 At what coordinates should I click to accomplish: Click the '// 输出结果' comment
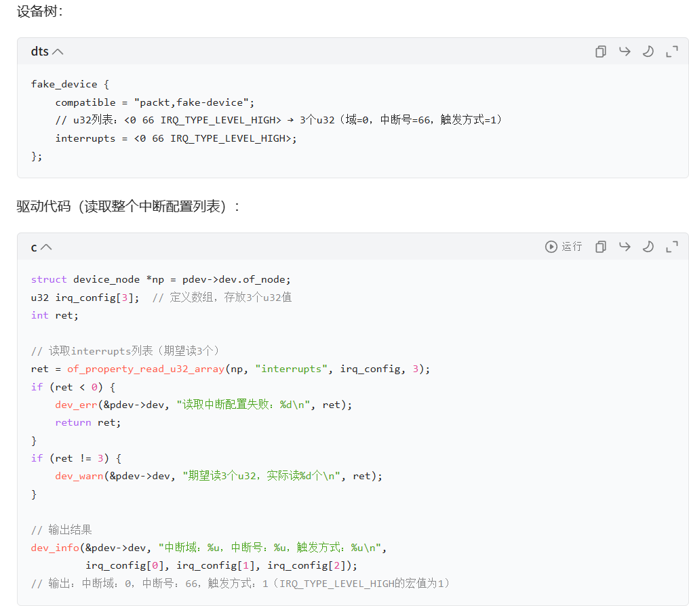click(62, 530)
